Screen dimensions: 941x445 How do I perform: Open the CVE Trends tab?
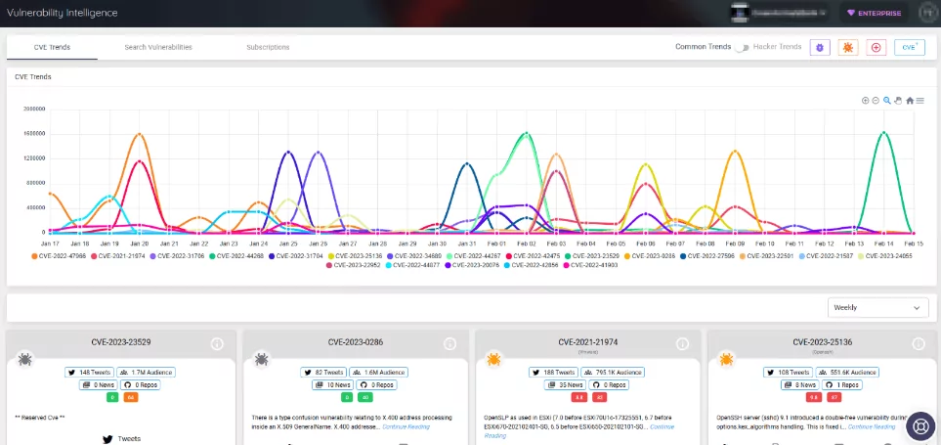pyautogui.click(x=52, y=47)
